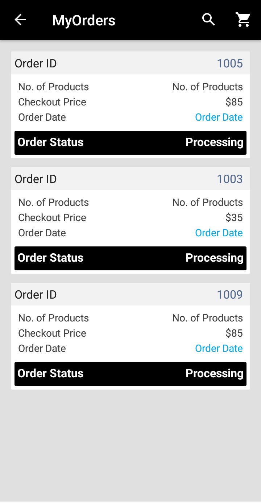The height and width of the screenshot is (503, 261).
Task: Tap Order Status bar of order 1005
Action: coord(130,142)
